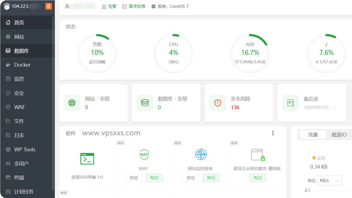
Task: Click the WAF sidebar icon
Action: 8,107
